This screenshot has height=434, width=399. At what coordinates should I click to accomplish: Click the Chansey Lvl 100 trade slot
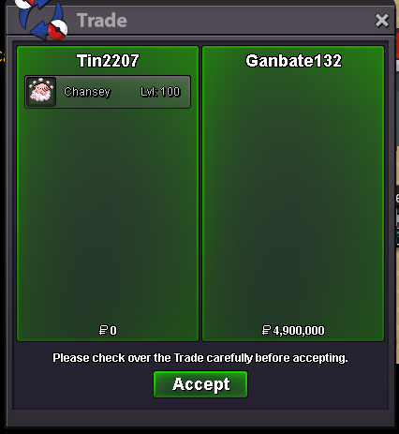point(108,92)
